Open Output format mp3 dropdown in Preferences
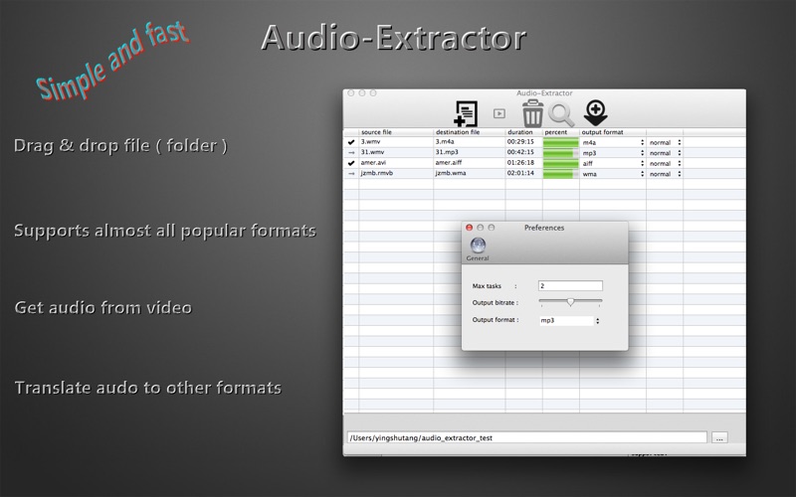 click(x=569, y=320)
